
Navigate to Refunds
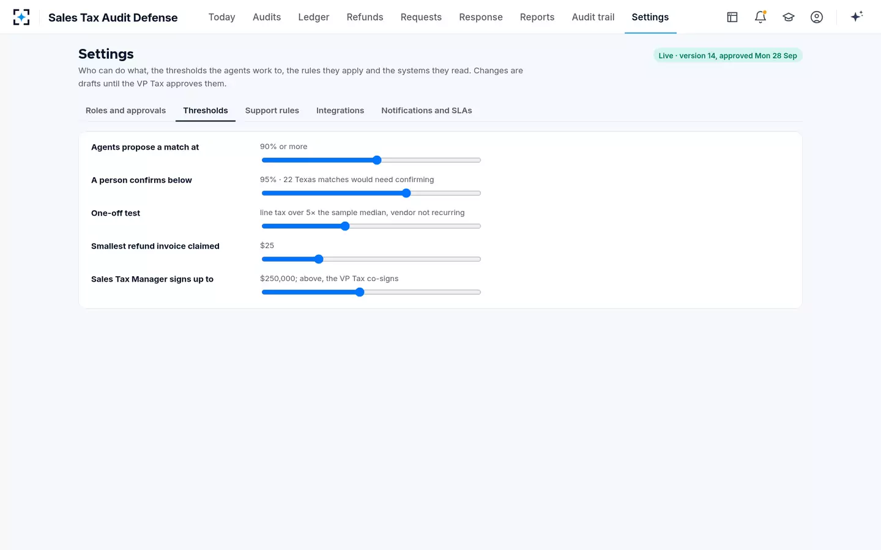coord(365,17)
